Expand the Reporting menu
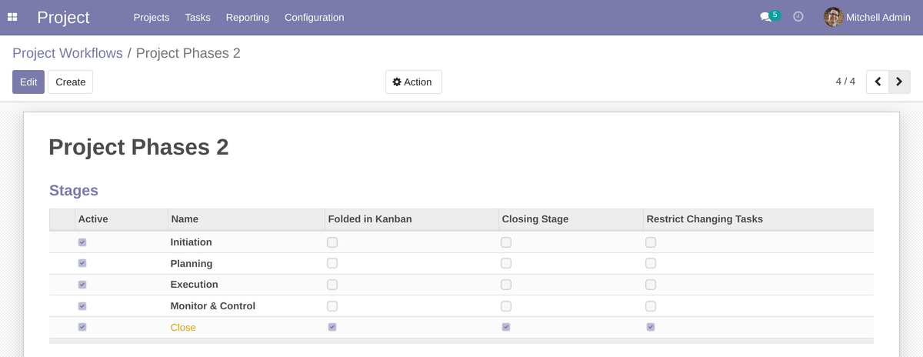The image size is (923, 357). pos(247,17)
